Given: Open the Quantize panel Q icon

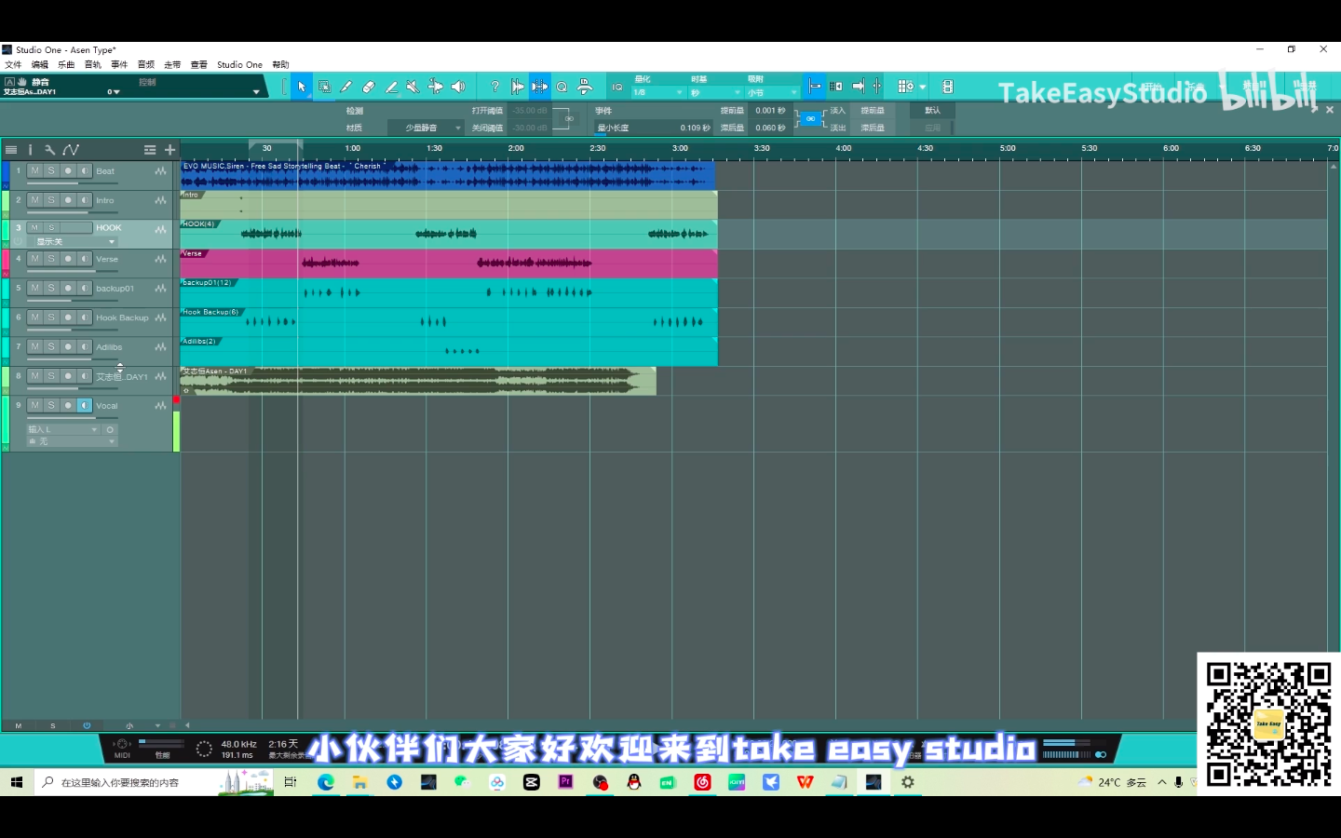Looking at the screenshot, I should [562, 87].
